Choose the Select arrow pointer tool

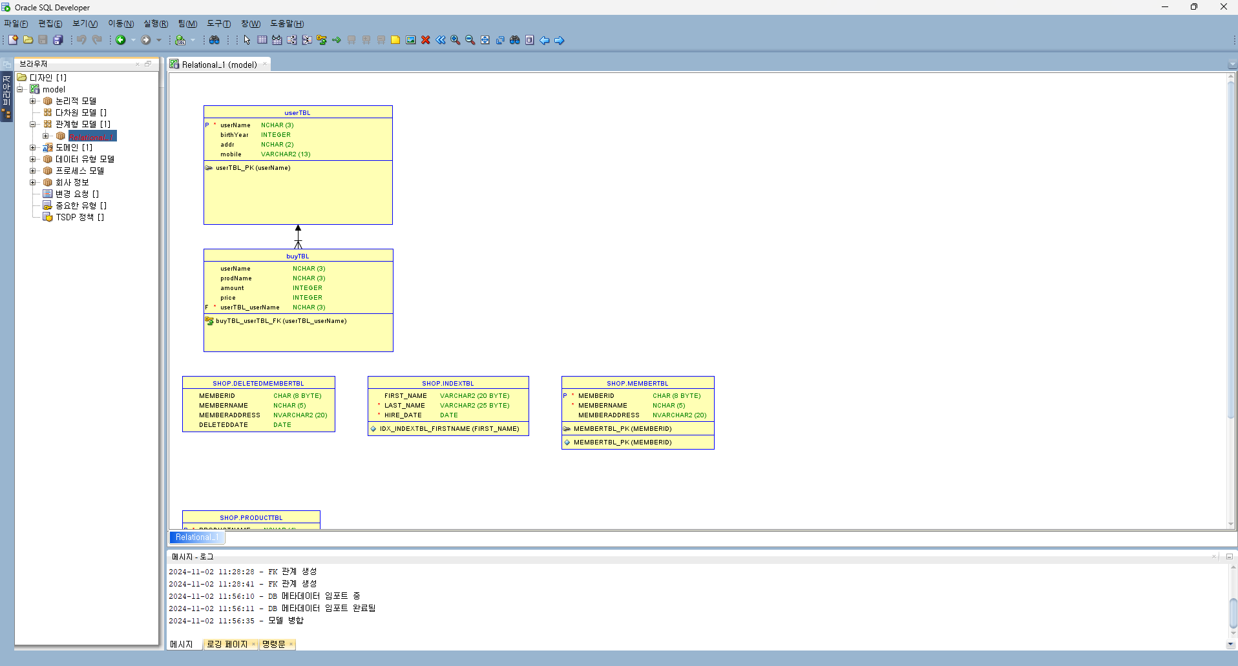247,40
